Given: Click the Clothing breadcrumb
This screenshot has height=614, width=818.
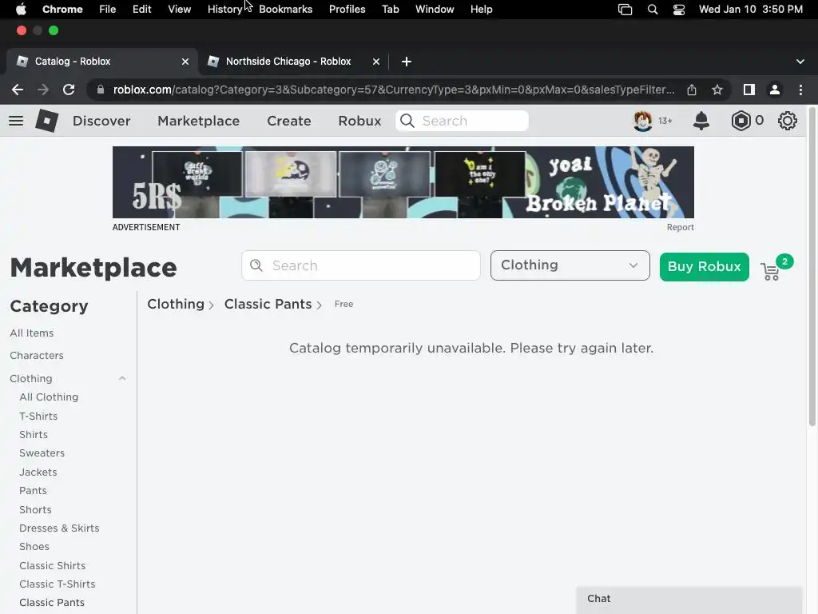Looking at the screenshot, I should pos(175,304).
